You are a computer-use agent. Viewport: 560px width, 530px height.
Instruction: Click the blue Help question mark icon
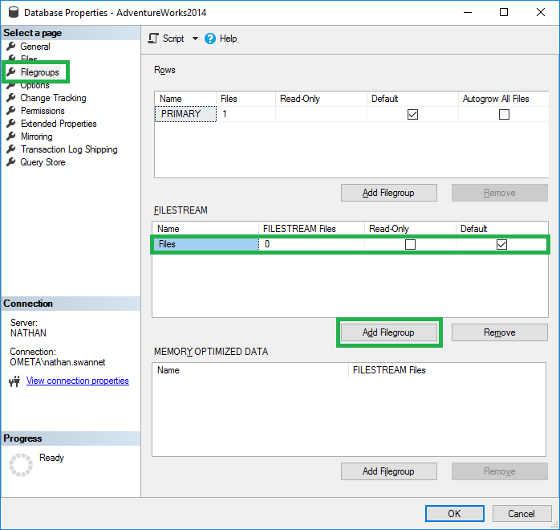[210, 39]
